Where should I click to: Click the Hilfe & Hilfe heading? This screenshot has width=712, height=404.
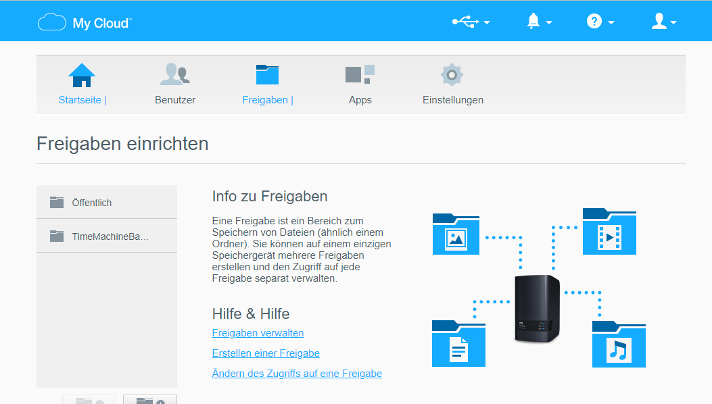[251, 313]
